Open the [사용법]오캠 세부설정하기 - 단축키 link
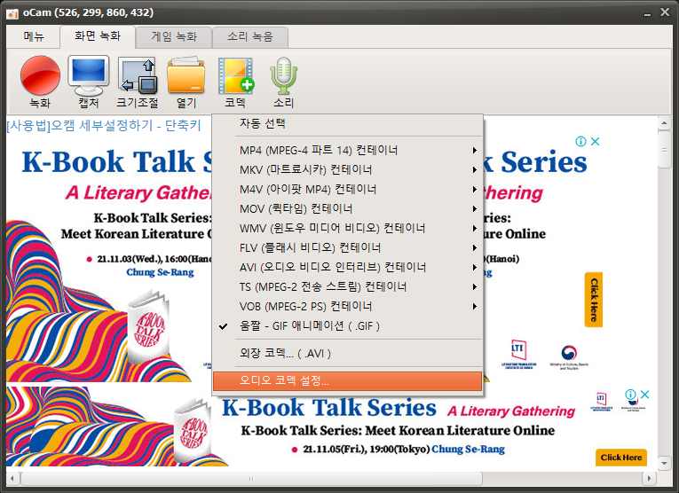 (x=104, y=125)
